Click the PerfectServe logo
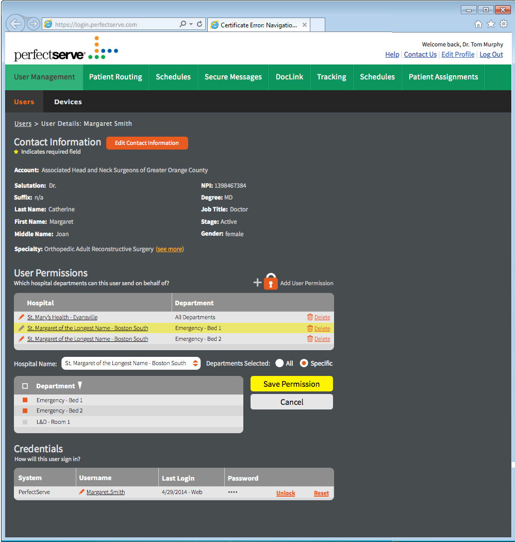 66,48
